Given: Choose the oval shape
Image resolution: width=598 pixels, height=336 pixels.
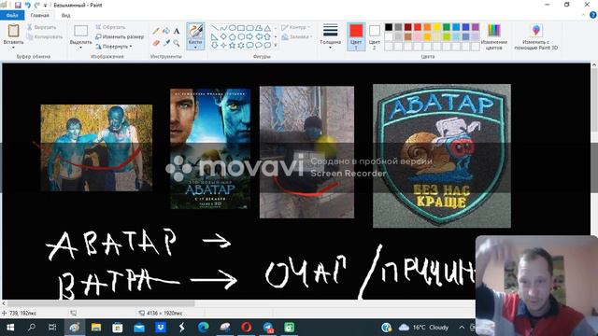Looking at the screenshot, I should click(x=233, y=28).
